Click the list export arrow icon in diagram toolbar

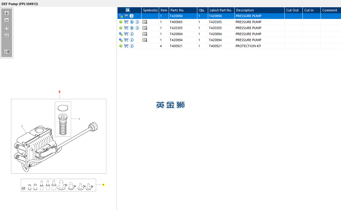[7, 52]
